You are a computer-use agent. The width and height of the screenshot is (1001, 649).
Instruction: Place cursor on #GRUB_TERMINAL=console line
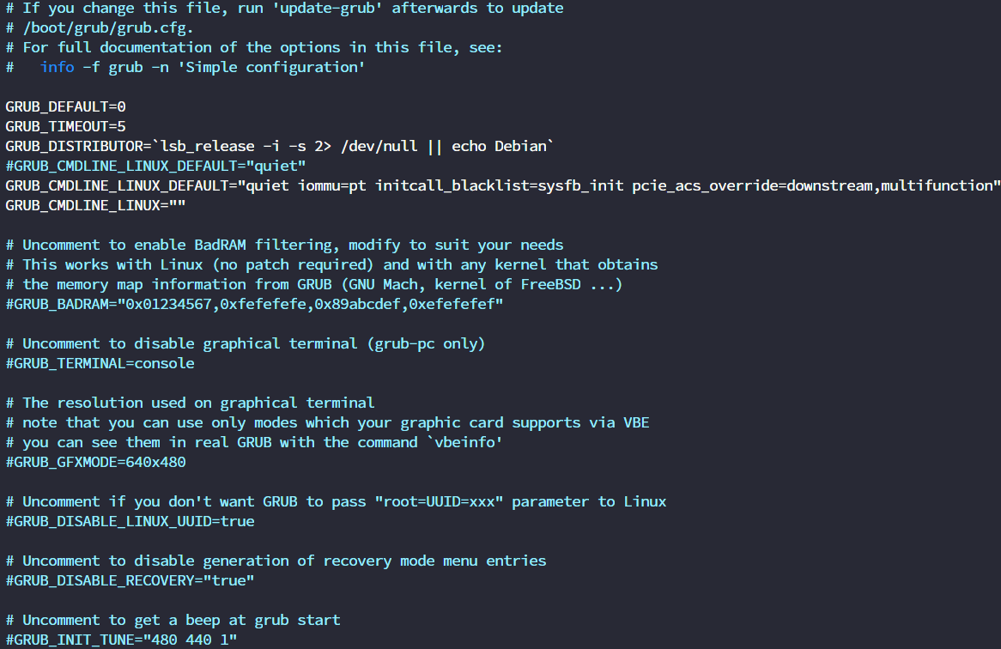tap(100, 363)
